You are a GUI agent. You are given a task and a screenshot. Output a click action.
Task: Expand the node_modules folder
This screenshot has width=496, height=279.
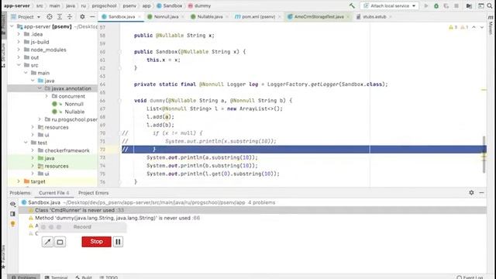coord(19,50)
